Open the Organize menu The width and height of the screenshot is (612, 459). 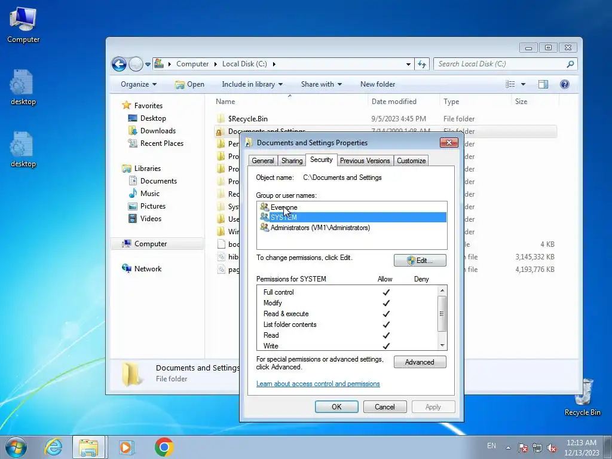(139, 84)
